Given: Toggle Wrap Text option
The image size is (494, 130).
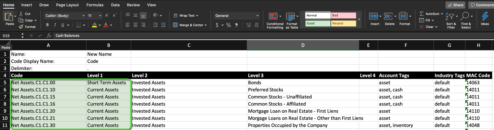Looking at the screenshot, I should [x=186, y=15].
